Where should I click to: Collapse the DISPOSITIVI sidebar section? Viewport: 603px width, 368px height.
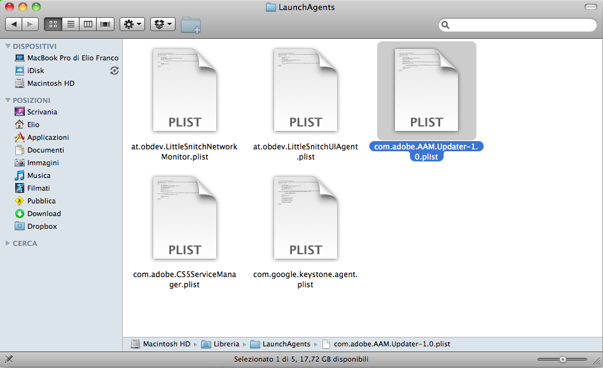8,46
